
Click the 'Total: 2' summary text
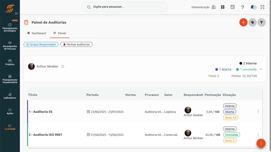(x=214, y=76)
